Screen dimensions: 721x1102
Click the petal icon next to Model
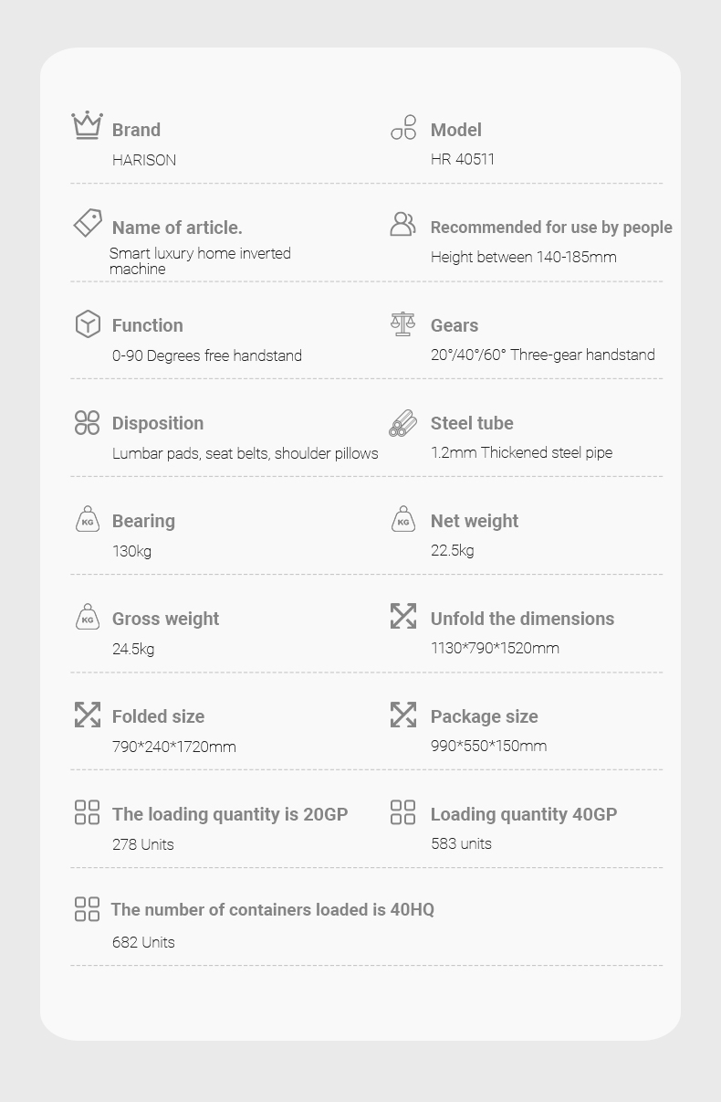tap(403, 127)
